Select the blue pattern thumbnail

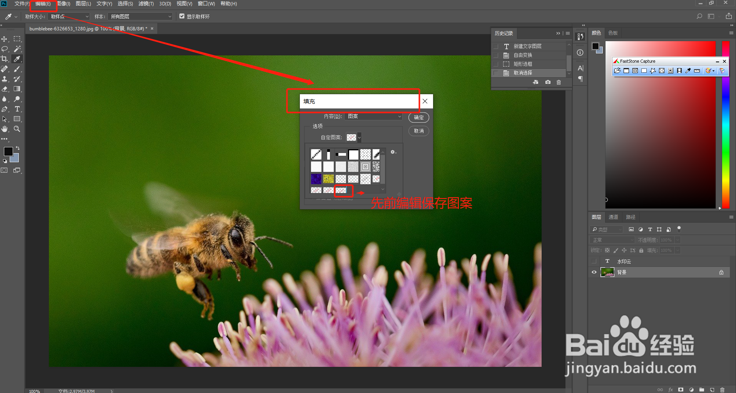click(316, 179)
